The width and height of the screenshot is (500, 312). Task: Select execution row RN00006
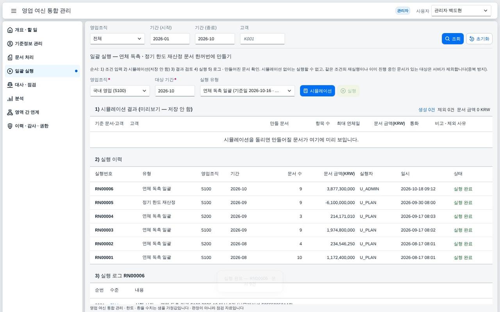point(291,189)
